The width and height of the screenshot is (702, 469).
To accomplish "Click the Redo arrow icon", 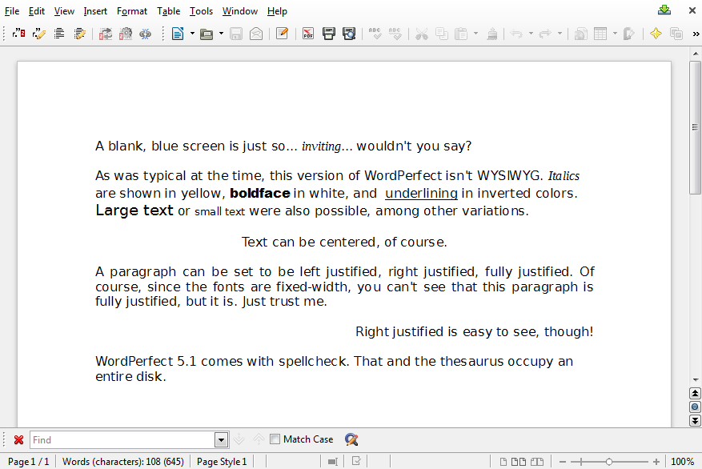I will pyautogui.click(x=545, y=34).
